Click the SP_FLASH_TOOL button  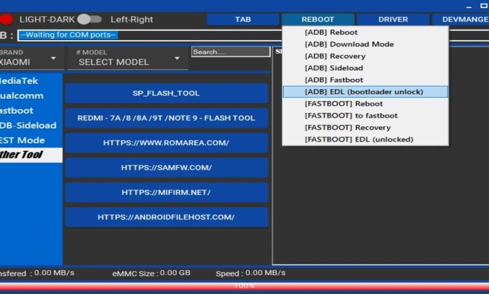coord(166,93)
